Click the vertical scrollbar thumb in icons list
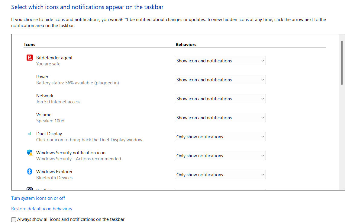 tap(342, 63)
